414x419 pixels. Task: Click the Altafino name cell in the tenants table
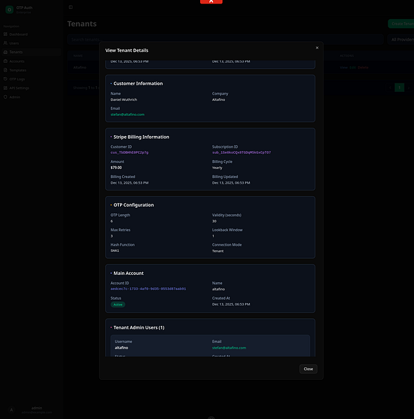coord(79,68)
